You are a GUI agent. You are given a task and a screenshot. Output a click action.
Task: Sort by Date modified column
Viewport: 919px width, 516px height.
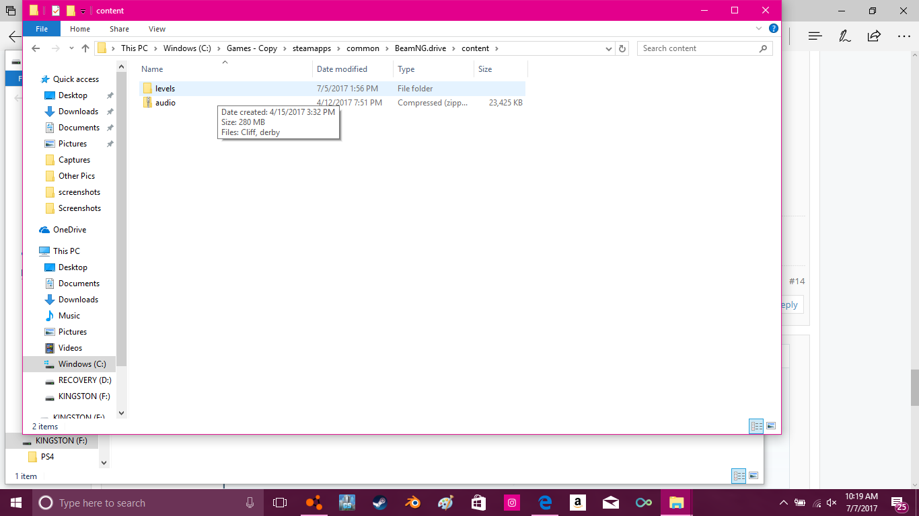(353, 69)
